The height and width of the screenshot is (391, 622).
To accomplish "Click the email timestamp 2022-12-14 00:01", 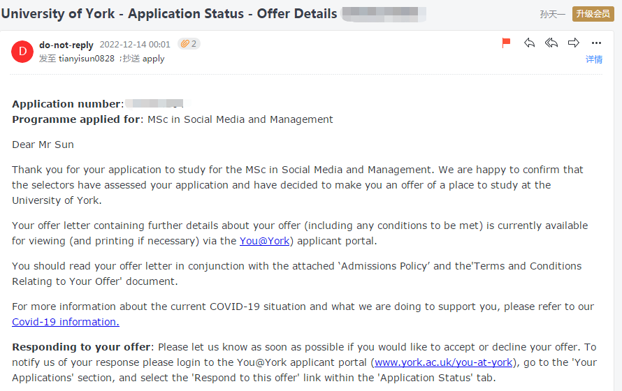I will [x=135, y=45].
